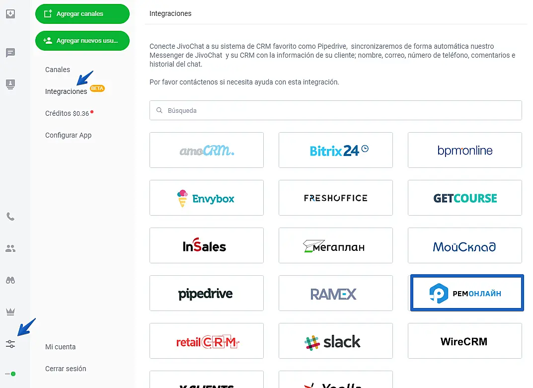Select the Мегаплан integration card
The image size is (533, 388).
click(x=335, y=245)
